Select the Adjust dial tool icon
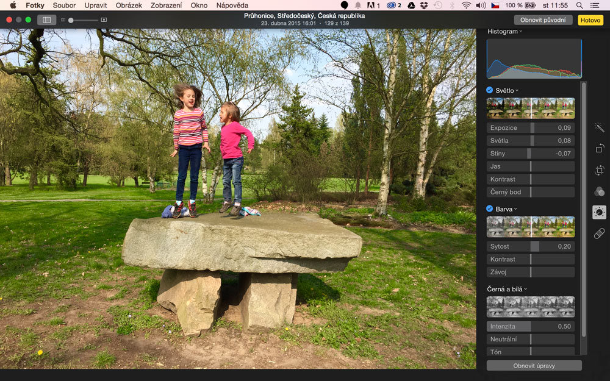The width and height of the screenshot is (610, 381). [599, 212]
